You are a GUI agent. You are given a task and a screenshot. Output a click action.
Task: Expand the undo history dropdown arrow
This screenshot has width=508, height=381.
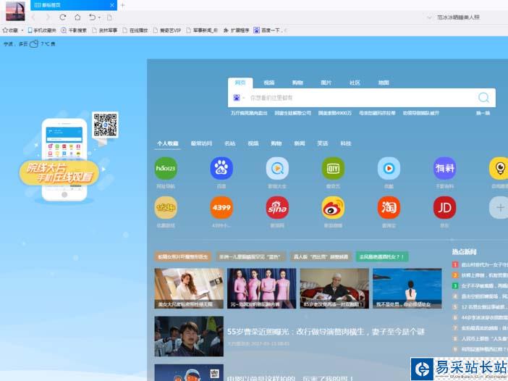coord(99,17)
